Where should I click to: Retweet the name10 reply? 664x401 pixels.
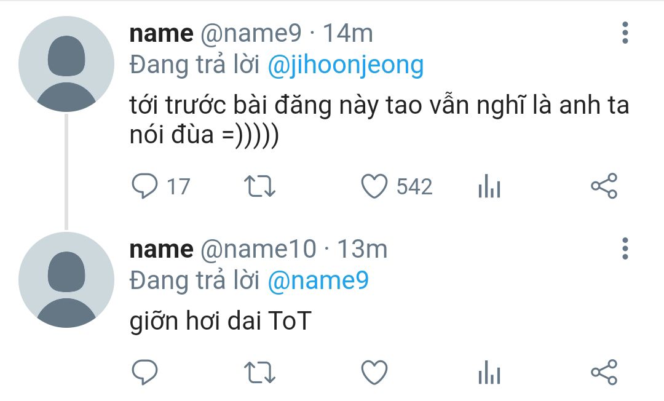(x=259, y=372)
